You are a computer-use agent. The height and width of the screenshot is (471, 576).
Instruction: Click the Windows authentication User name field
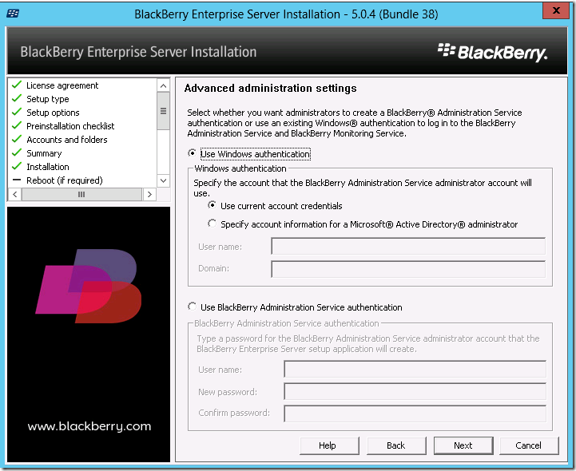[x=408, y=246]
